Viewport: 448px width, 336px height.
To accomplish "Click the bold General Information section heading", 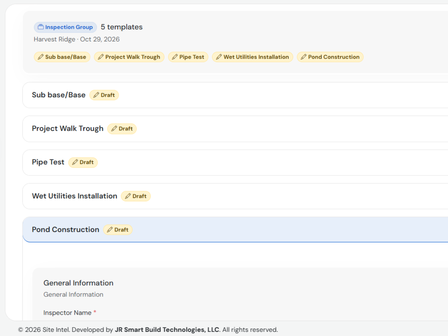I will tap(78, 283).
